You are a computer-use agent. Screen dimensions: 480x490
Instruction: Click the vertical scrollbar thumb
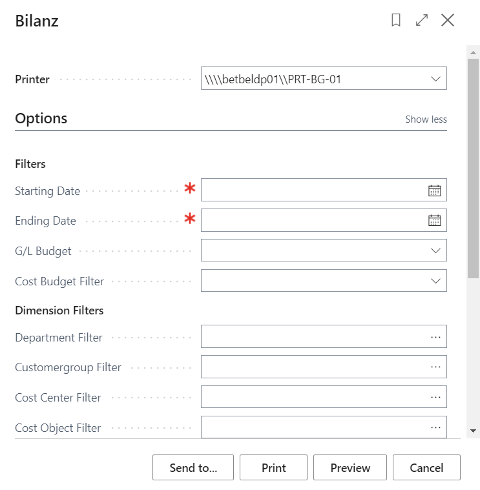pos(473,168)
